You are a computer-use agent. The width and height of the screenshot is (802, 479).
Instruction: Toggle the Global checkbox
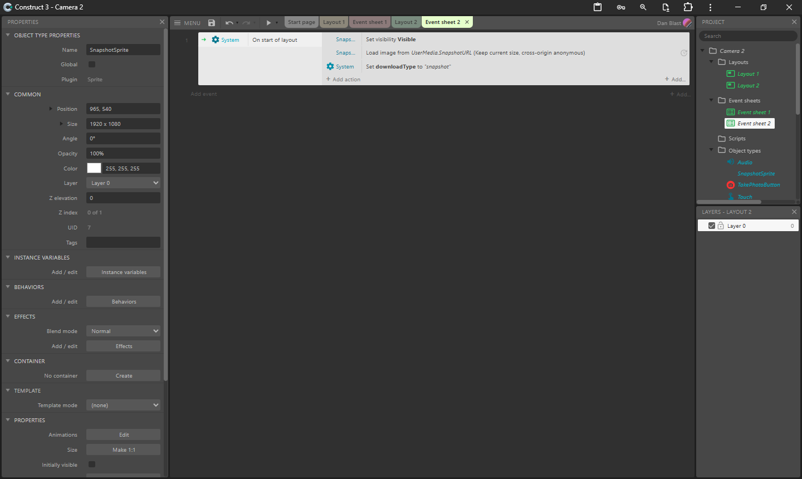click(92, 65)
